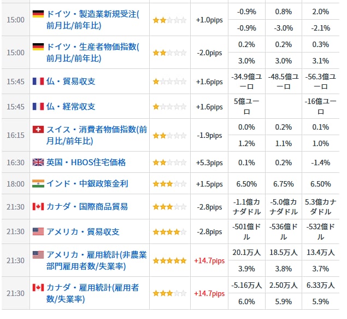Image resolution: width=347 pixels, height=319 pixels.
Task: Click one-star rating for 仏・経常収支
Action: pos(169,107)
